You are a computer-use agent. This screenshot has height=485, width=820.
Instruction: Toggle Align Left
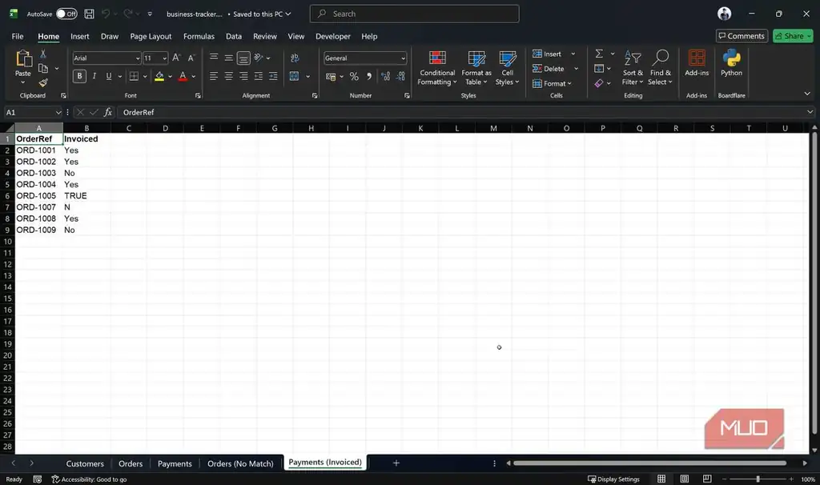(213, 76)
